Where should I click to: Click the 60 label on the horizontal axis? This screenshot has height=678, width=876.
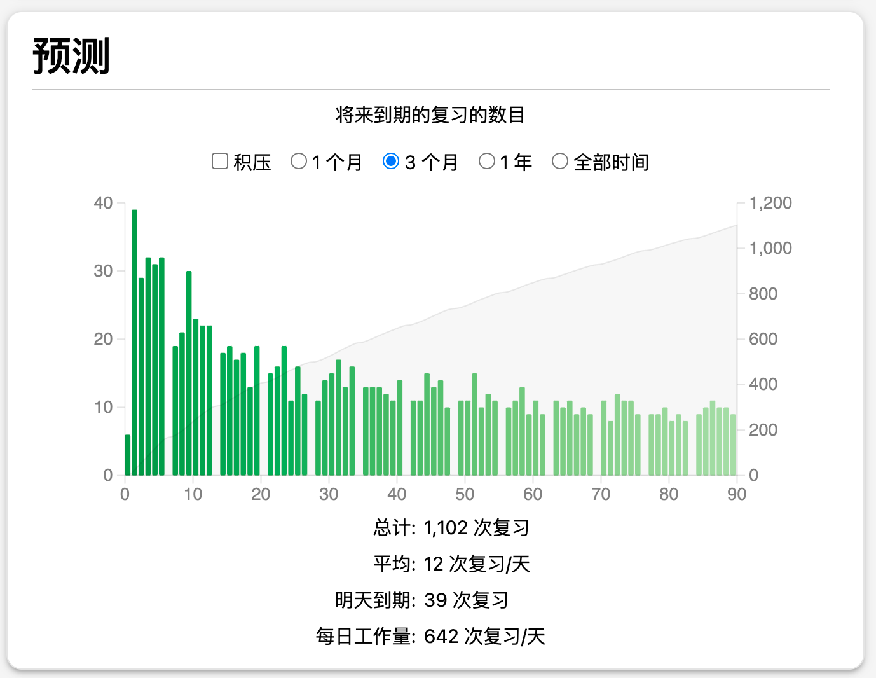[533, 494]
